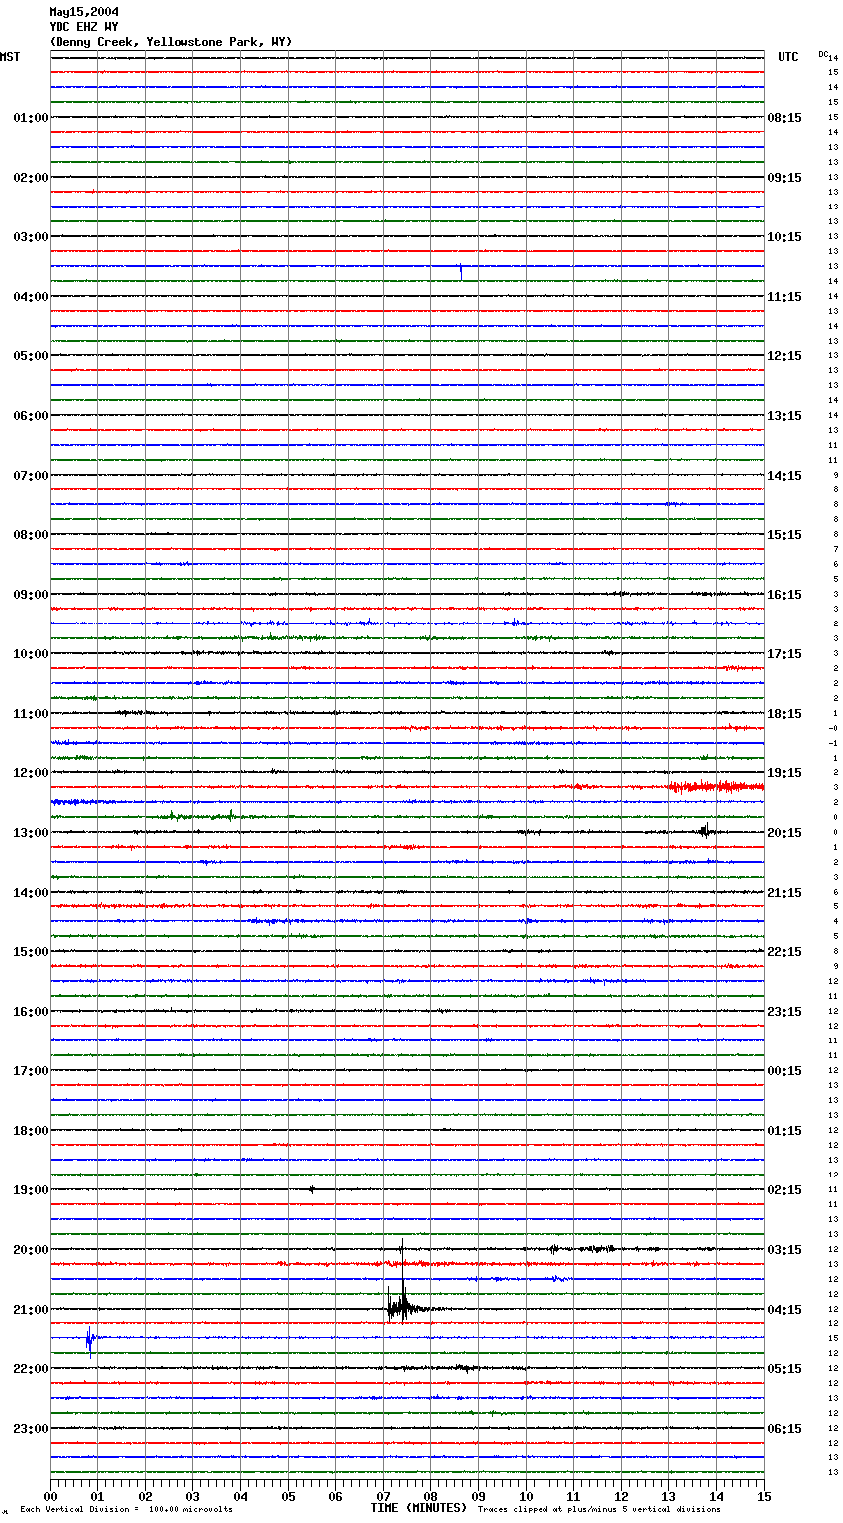
Task: Select the 19:00 MST row label
Action: [x=30, y=1190]
